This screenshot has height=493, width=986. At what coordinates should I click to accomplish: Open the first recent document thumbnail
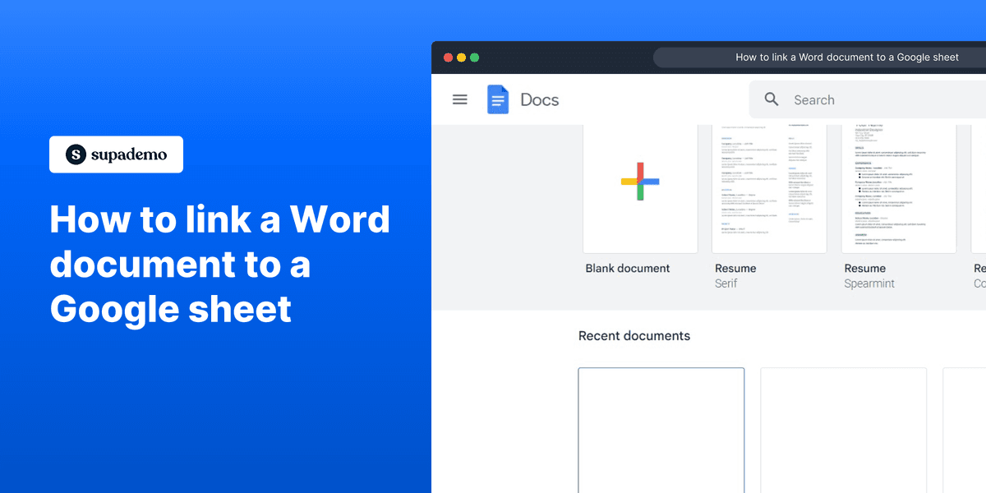point(661,427)
